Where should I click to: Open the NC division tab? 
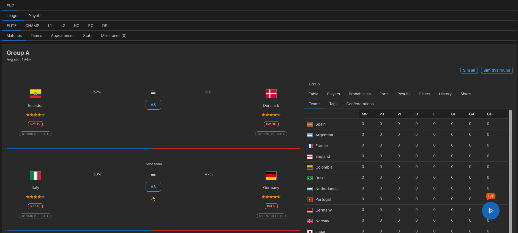point(77,26)
